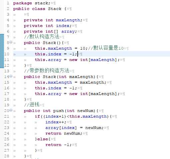This screenshot has height=159, width=170.
Task: Click 'public Stack(){' on line 8
Action: click(44, 43)
